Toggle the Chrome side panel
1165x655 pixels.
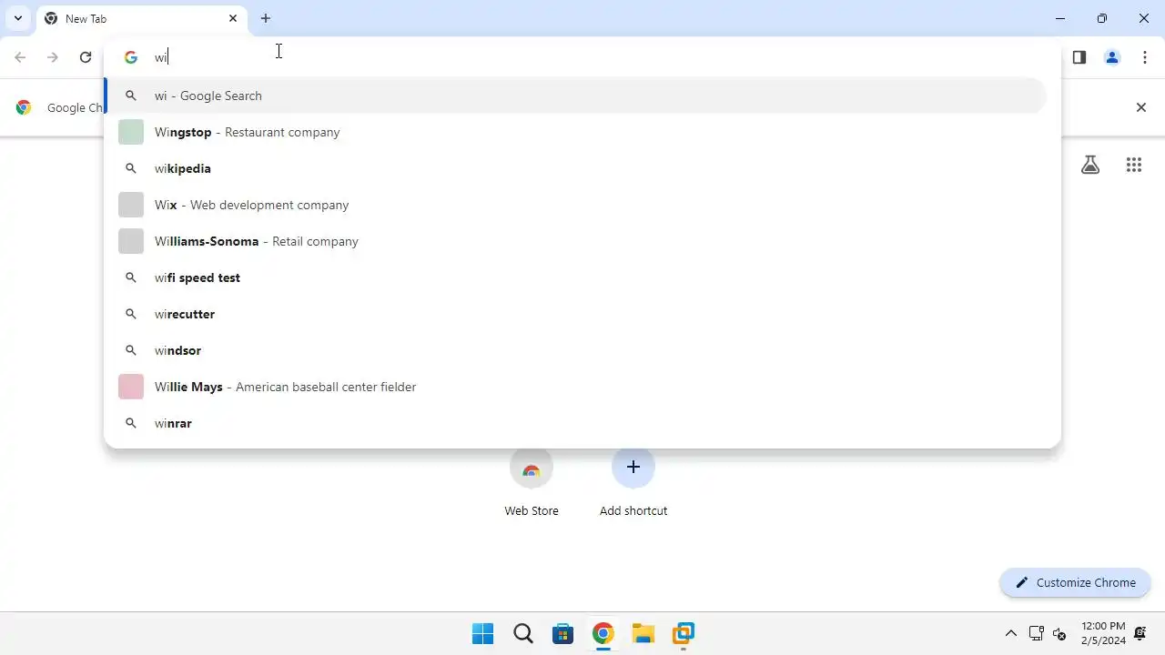click(1079, 57)
